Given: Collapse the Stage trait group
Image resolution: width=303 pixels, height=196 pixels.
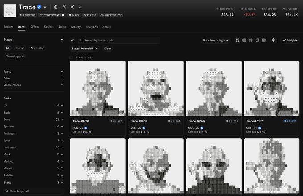Looking at the screenshot, I should (33, 182).
